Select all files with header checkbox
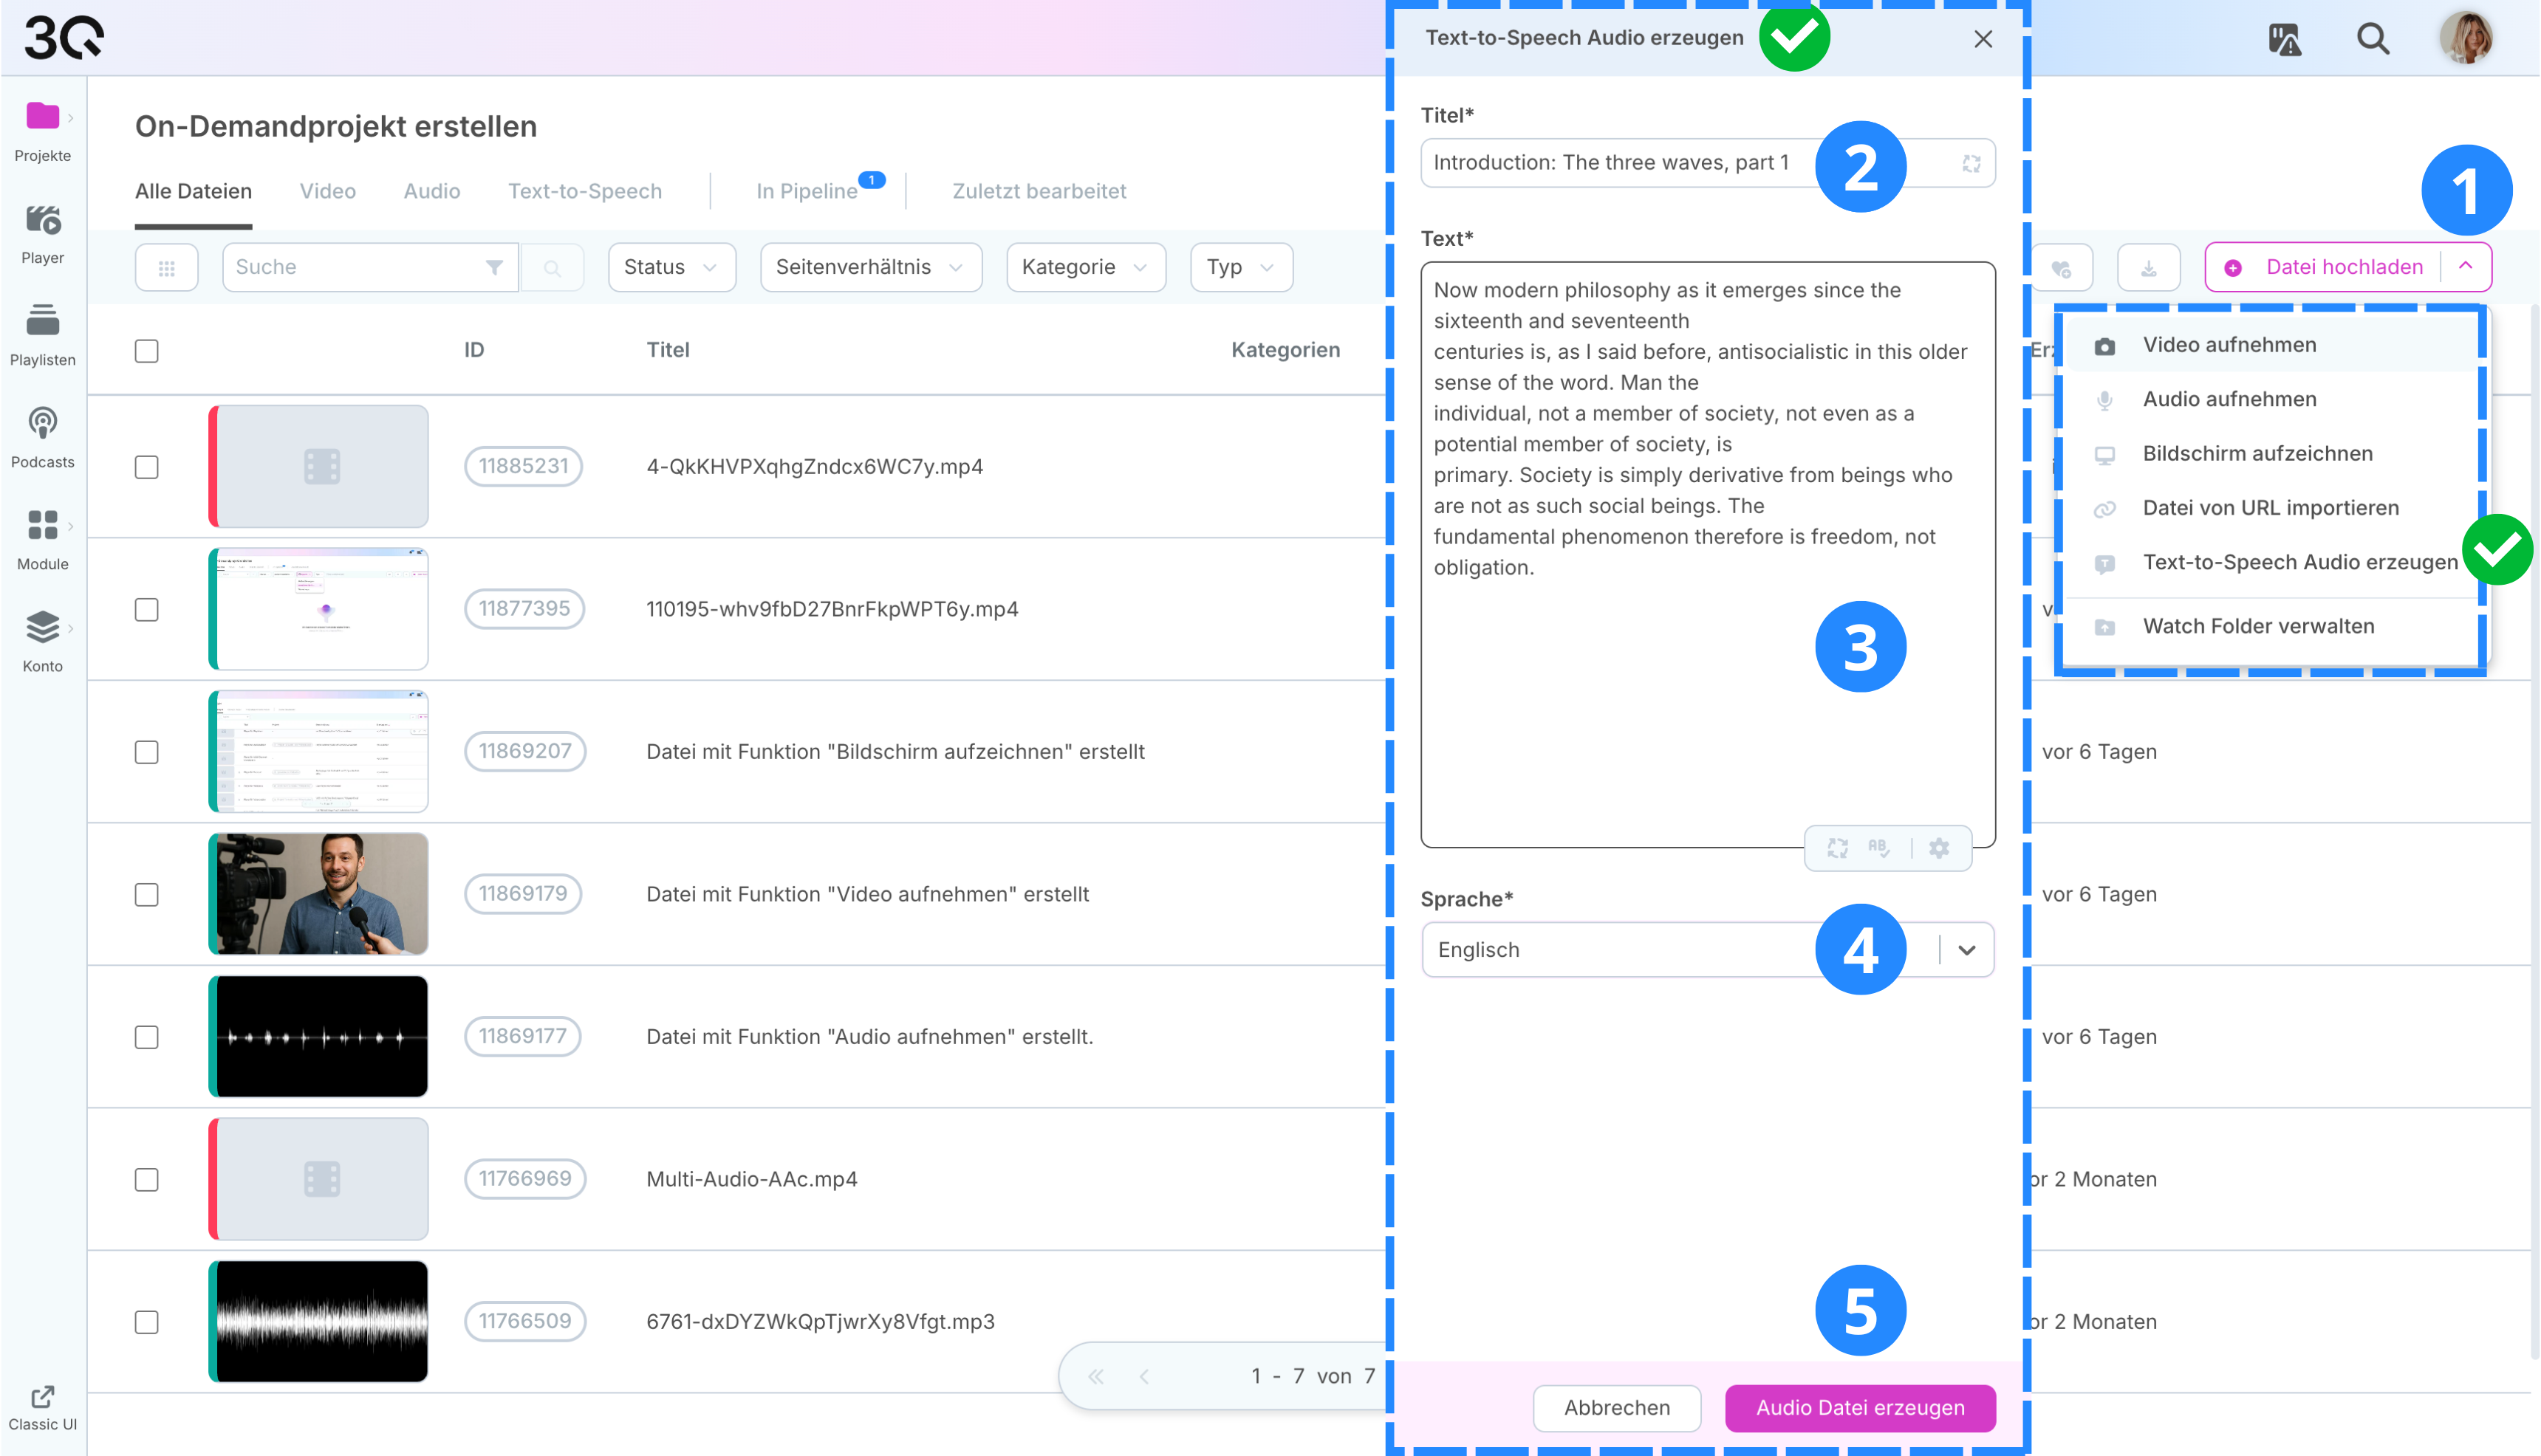 (x=146, y=351)
